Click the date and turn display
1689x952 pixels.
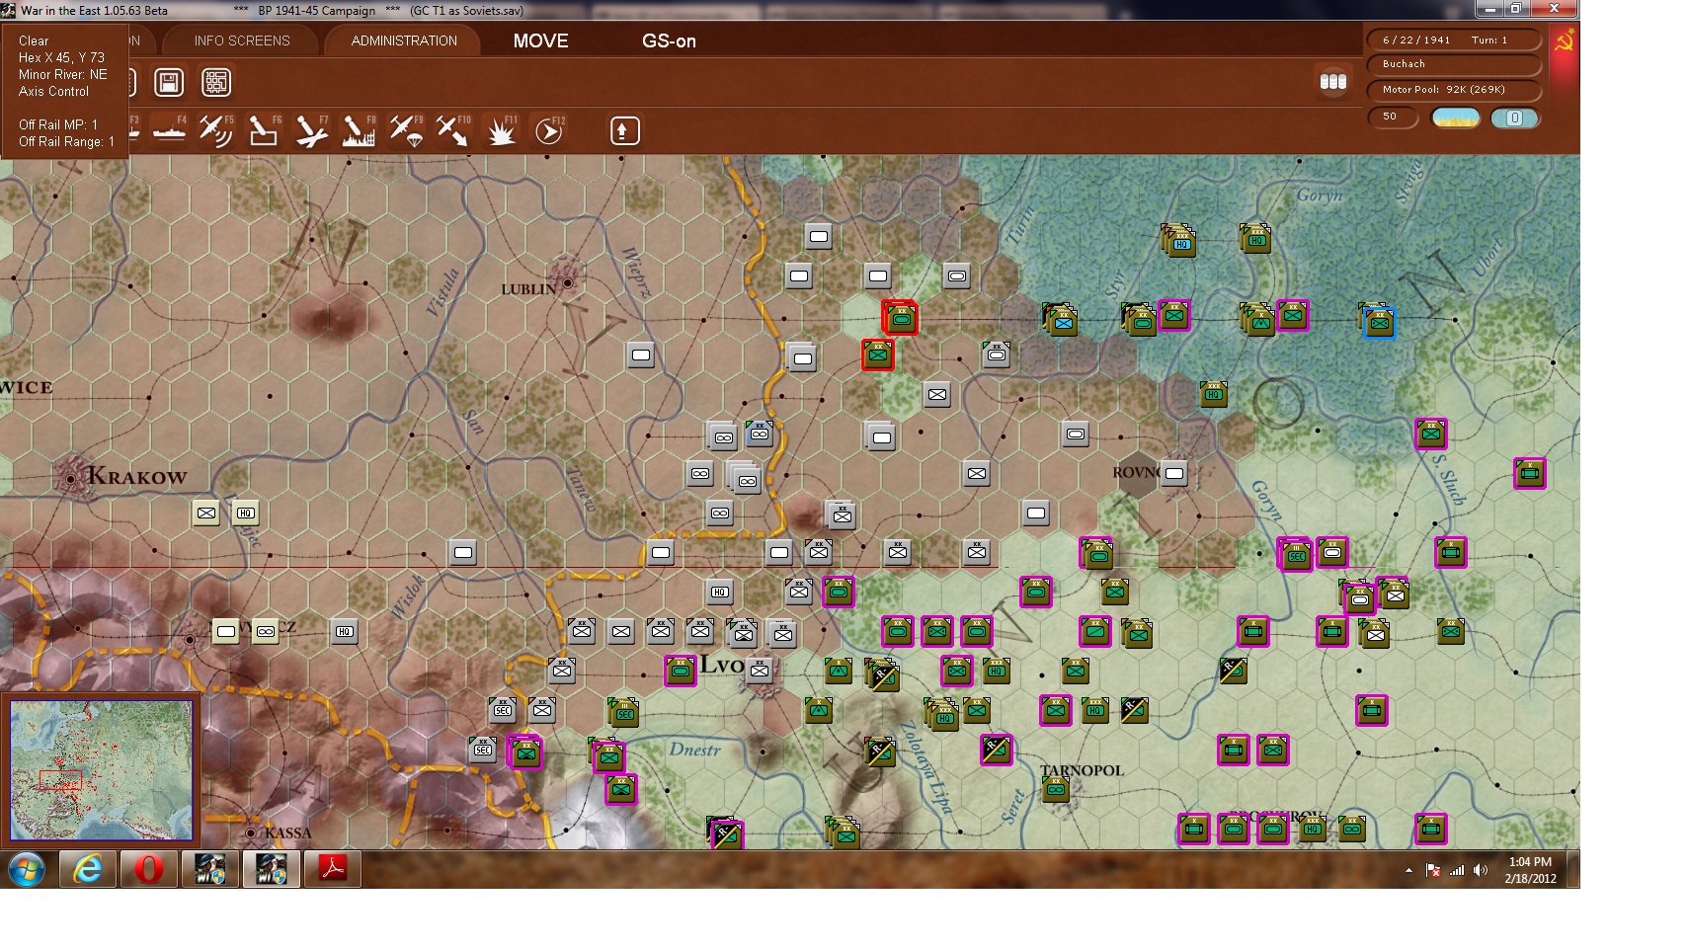pyautogui.click(x=1454, y=40)
